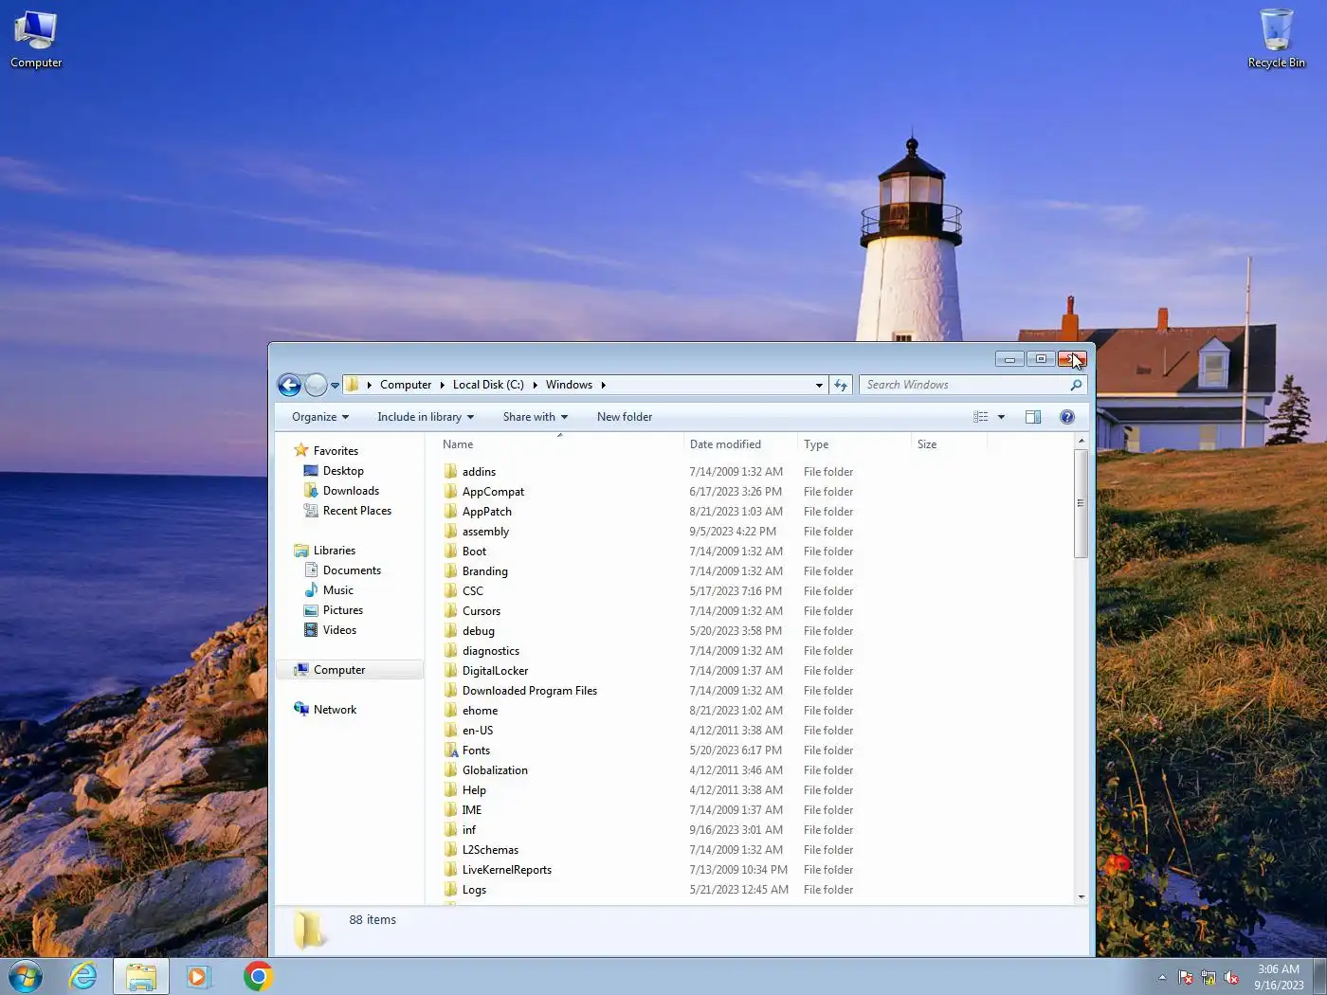Click Local Disk (C:) breadcrumb segment

click(x=488, y=385)
